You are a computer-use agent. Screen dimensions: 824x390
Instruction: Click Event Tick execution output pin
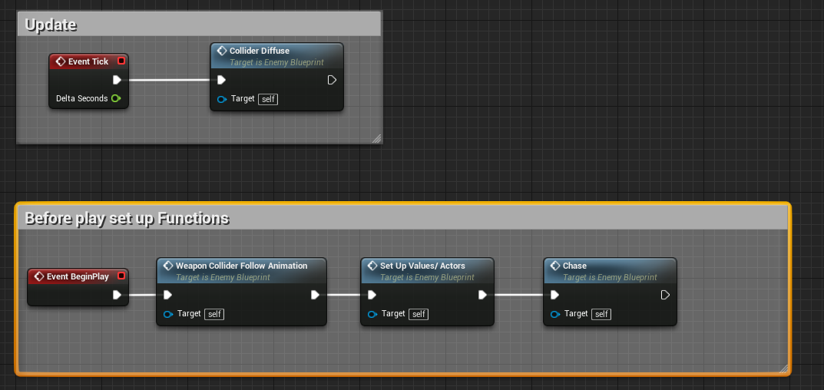pos(117,80)
